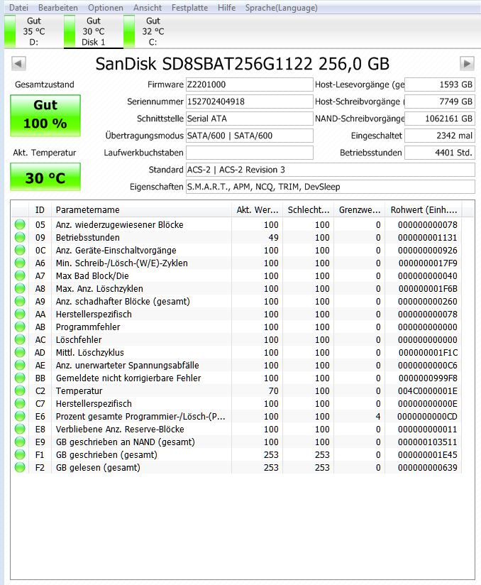
Task: Click status dot for Löschfehler row
Action: tap(20, 339)
